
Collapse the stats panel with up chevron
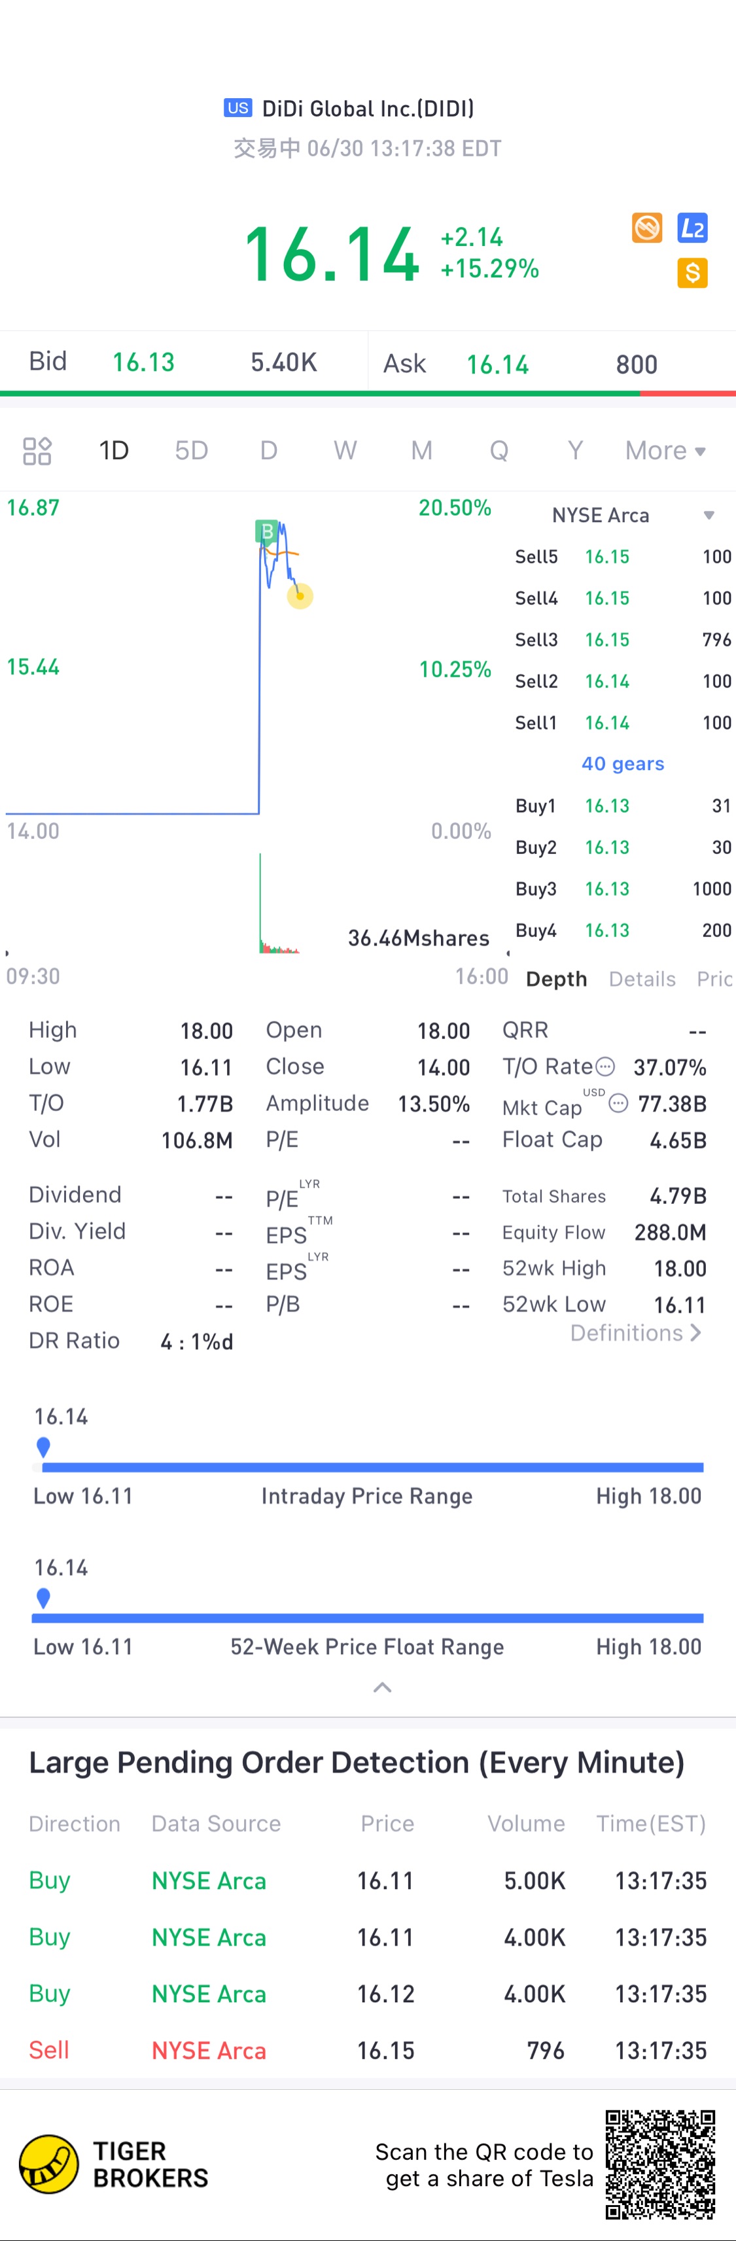tap(382, 1687)
